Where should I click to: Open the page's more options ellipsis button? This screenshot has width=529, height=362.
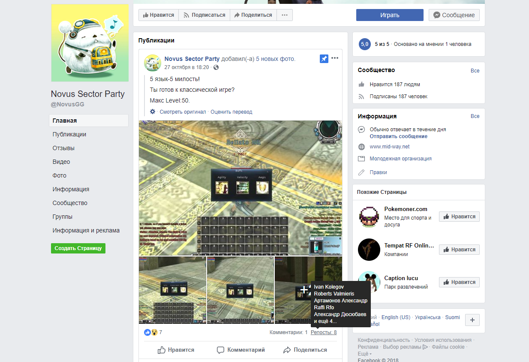coord(285,15)
